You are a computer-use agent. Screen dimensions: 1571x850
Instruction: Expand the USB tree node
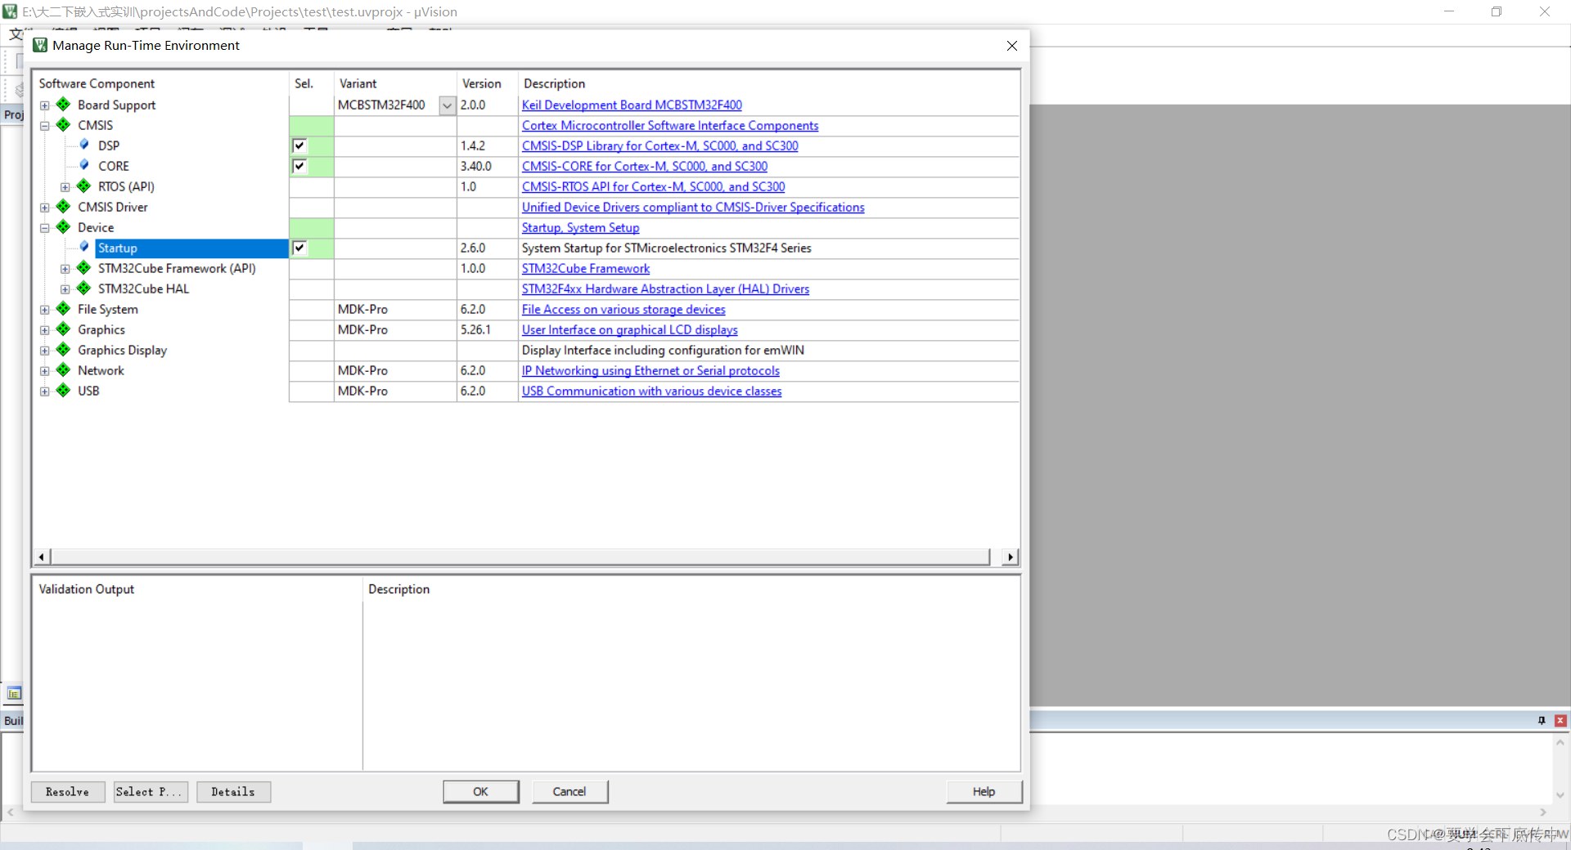point(45,391)
